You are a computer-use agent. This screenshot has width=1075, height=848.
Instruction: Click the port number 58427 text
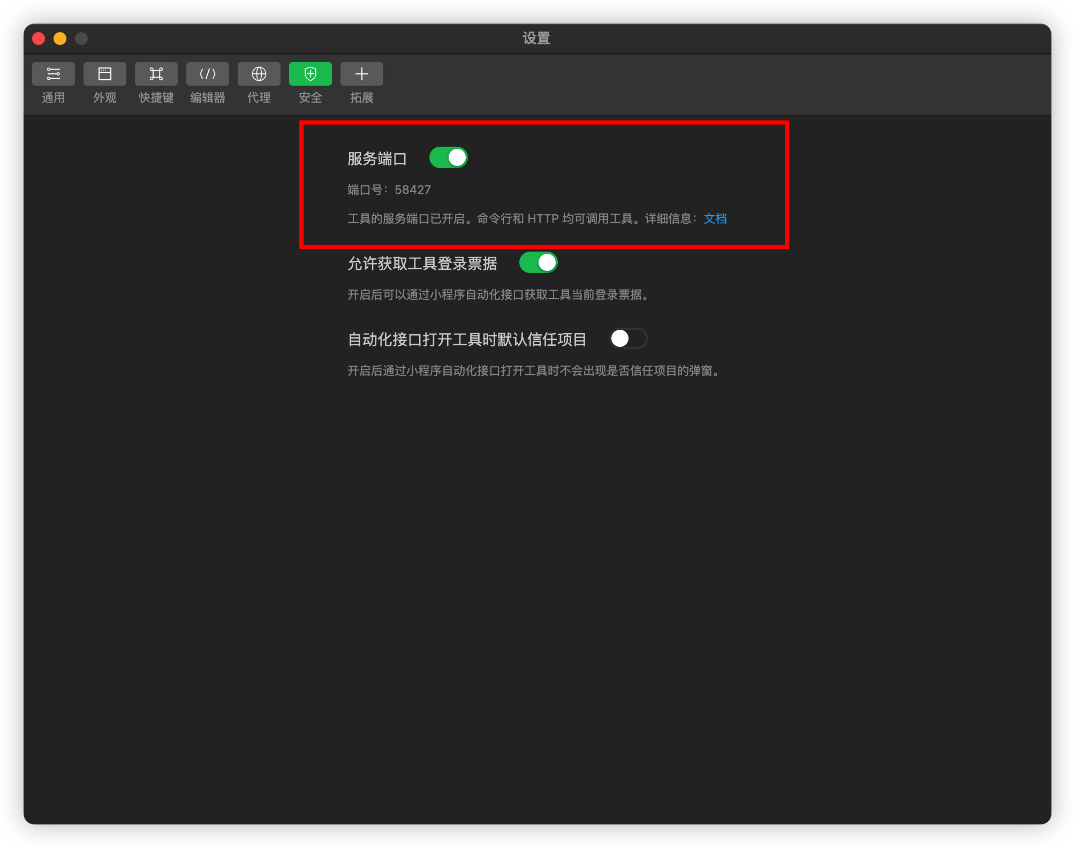pyautogui.click(x=412, y=190)
